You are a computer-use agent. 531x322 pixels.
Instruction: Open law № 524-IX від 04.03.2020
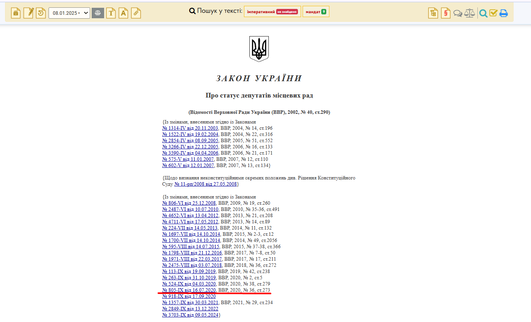tap(189, 284)
